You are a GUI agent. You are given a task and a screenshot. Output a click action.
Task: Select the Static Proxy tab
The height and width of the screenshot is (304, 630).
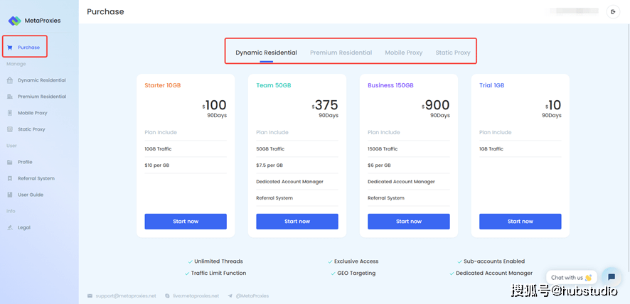[452, 53]
